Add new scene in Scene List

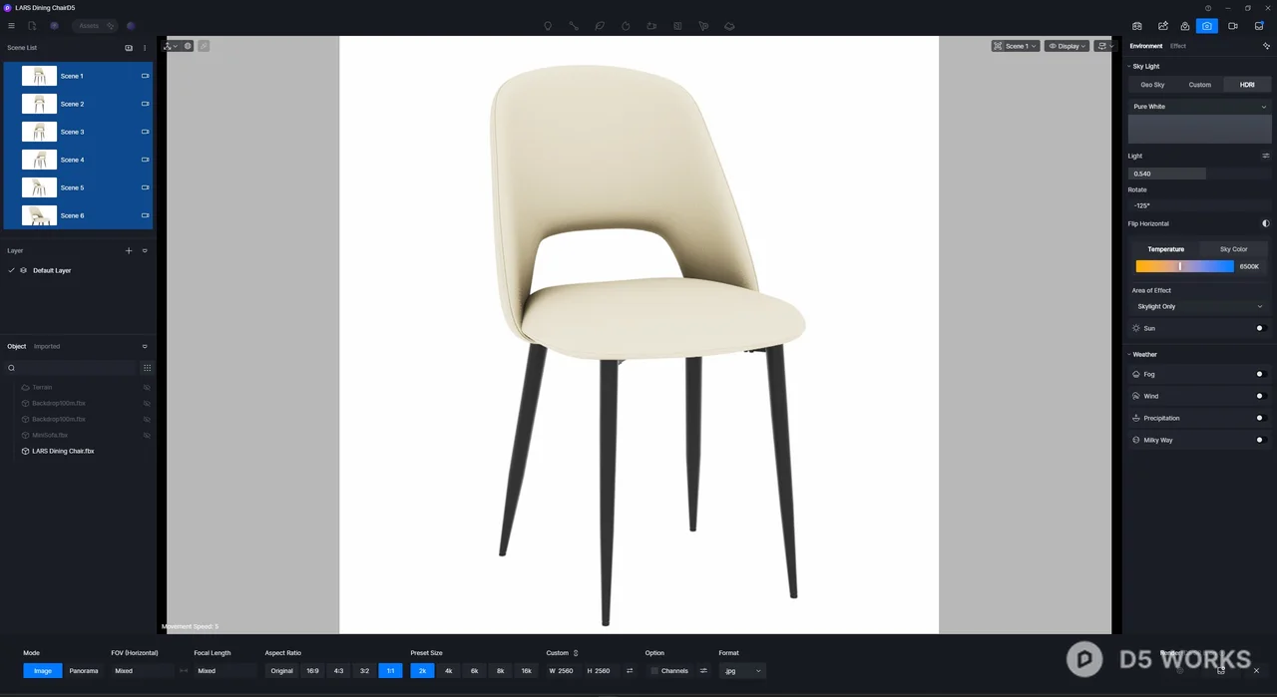click(x=129, y=48)
